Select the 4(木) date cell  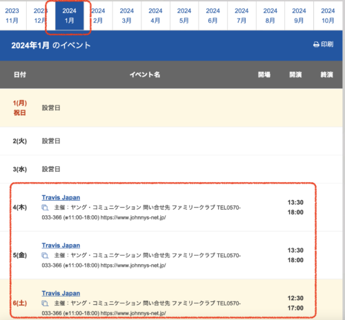[20, 208]
